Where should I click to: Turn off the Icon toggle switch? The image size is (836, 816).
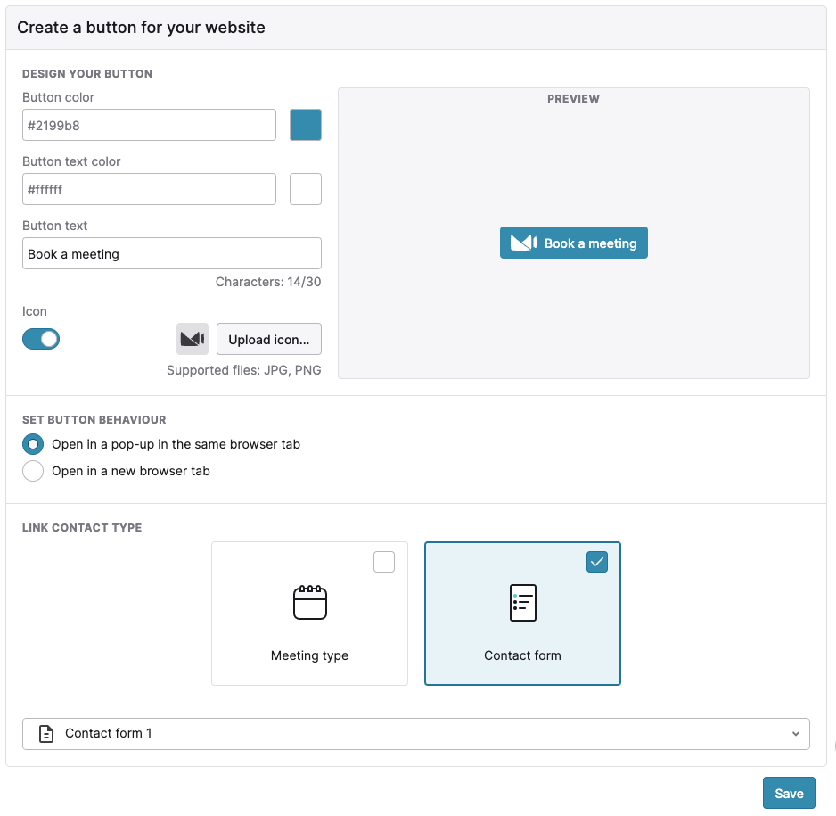tap(41, 339)
